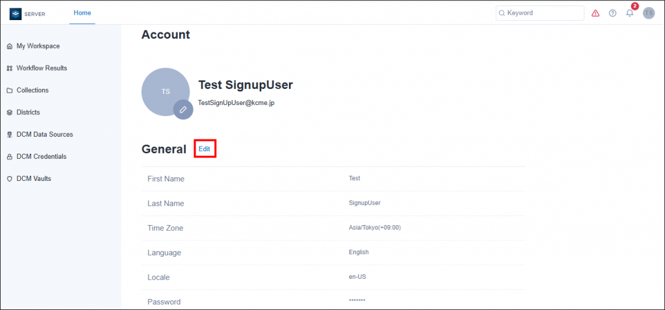
Task: Click the DCM Credentials lock icon
Action: [x=10, y=157]
